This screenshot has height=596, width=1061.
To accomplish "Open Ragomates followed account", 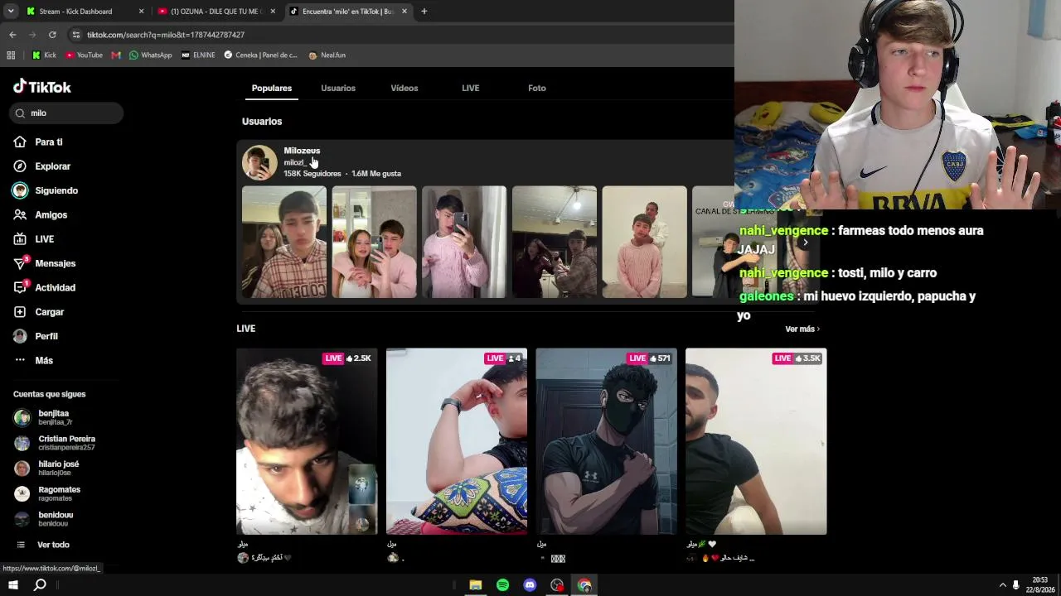I will (47, 493).
